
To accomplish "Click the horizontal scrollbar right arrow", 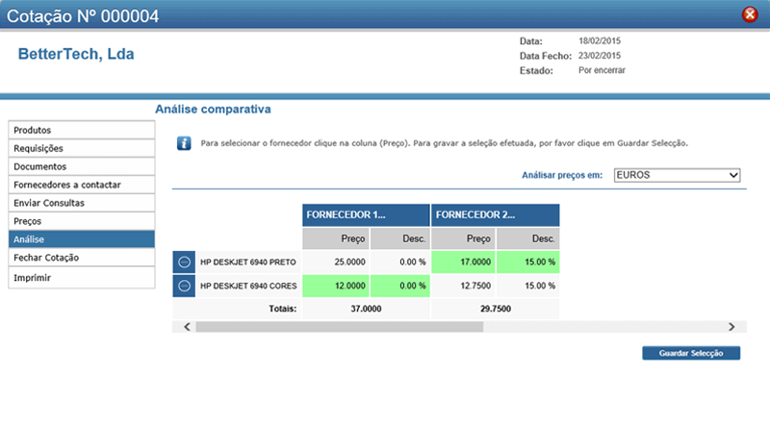I will tap(731, 327).
